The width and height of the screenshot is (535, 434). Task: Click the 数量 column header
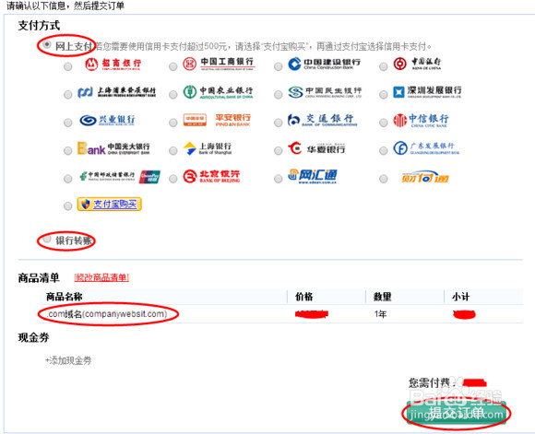click(382, 297)
